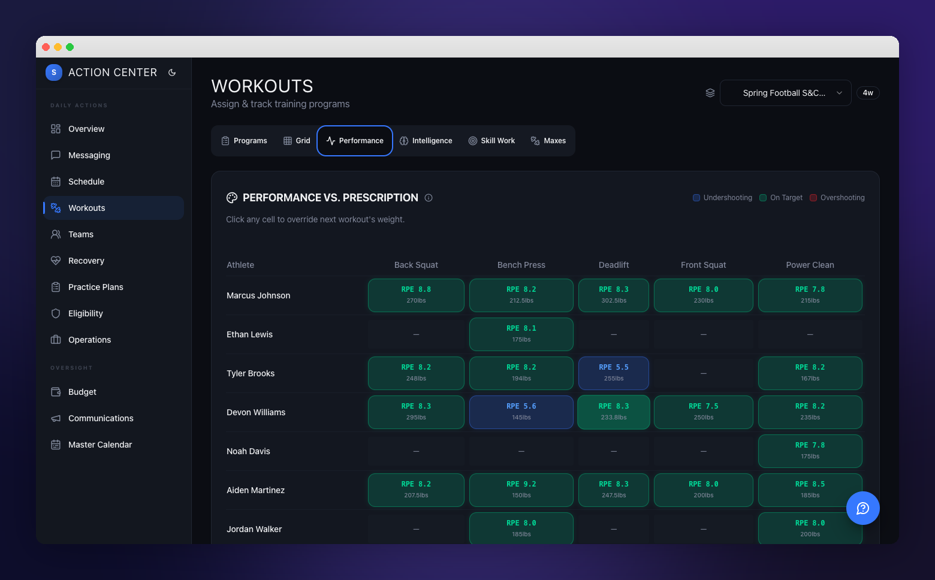Click Devon Williams Bench Press RPE 5.6 cell

(x=521, y=412)
